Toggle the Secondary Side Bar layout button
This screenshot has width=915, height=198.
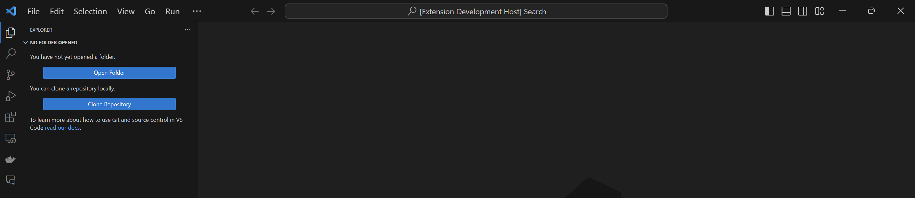click(803, 11)
